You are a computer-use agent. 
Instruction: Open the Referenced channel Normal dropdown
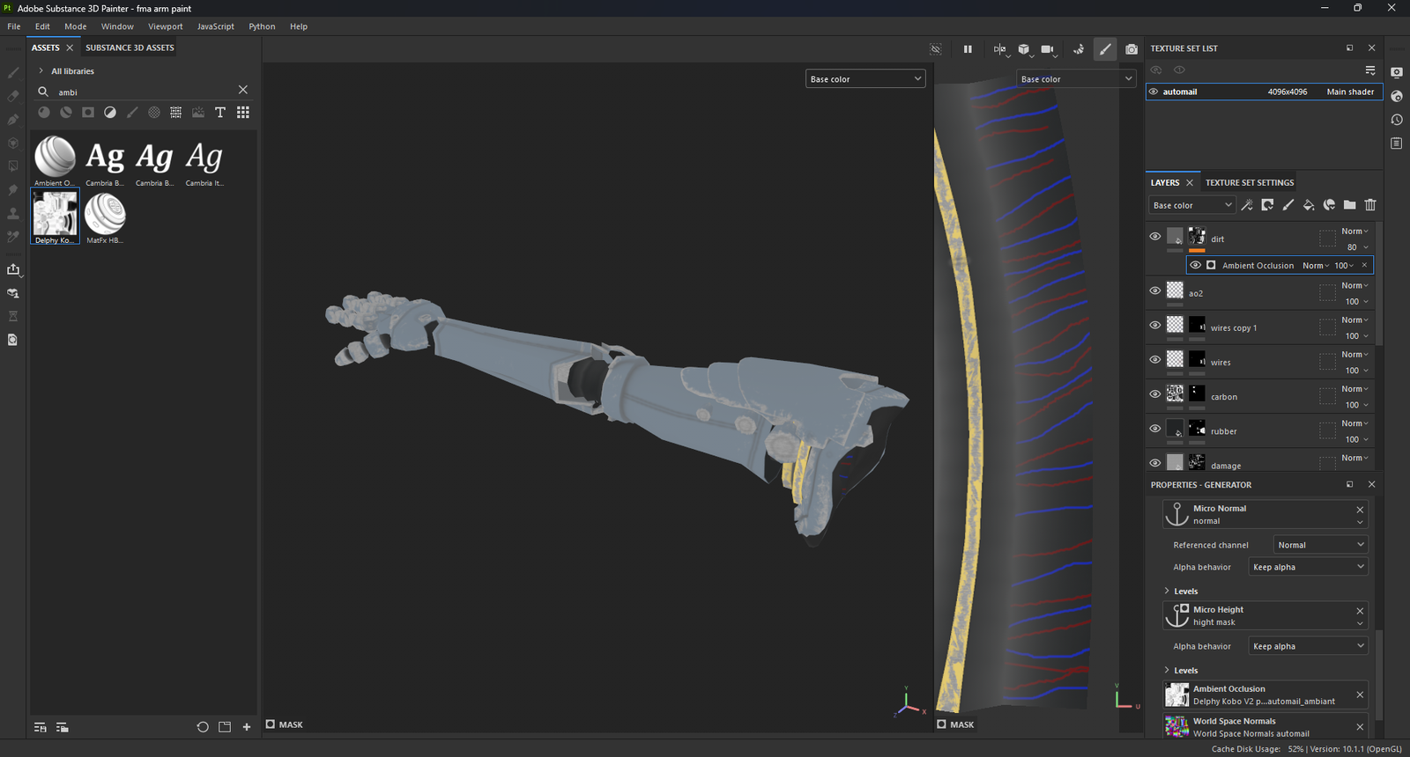pos(1320,545)
